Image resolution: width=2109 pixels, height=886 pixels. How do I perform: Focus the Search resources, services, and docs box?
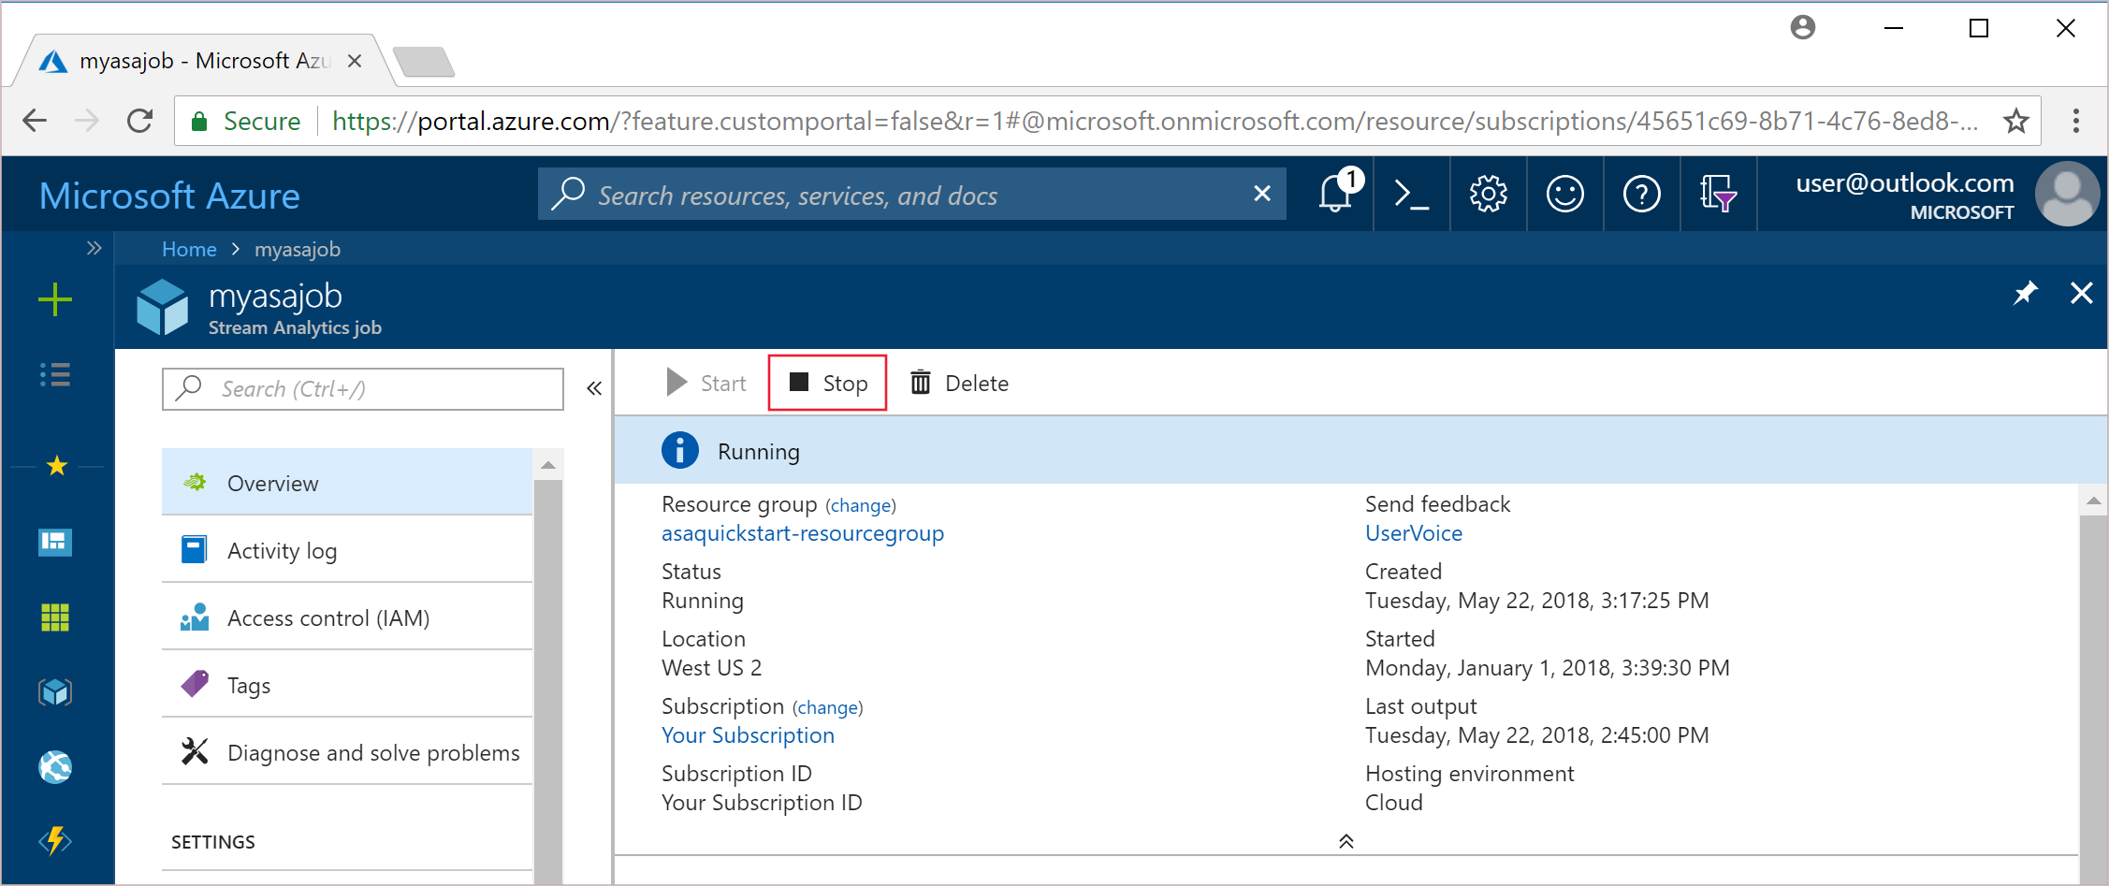(912, 194)
